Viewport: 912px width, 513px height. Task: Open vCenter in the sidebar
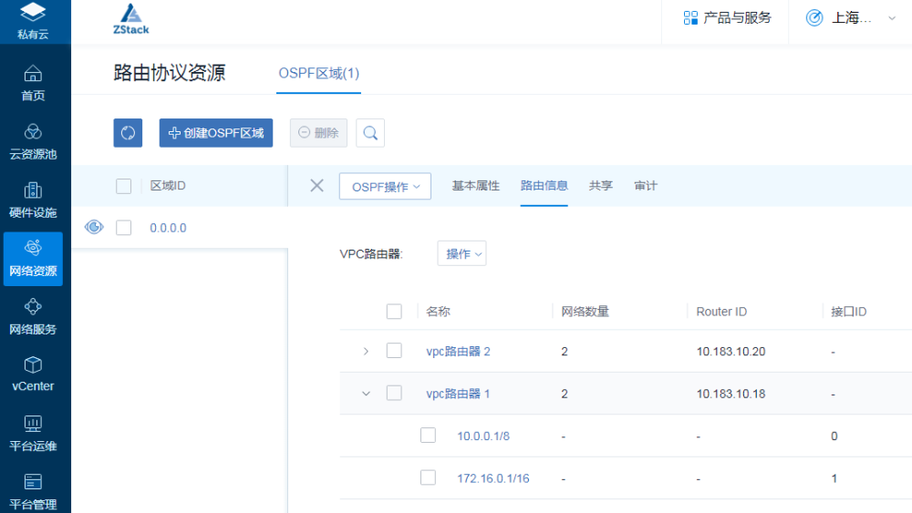click(x=33, y=374)
